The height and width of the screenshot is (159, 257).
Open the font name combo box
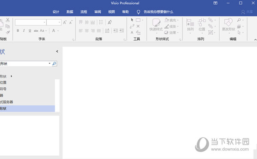pyautogui.click(x=31, y=22)
